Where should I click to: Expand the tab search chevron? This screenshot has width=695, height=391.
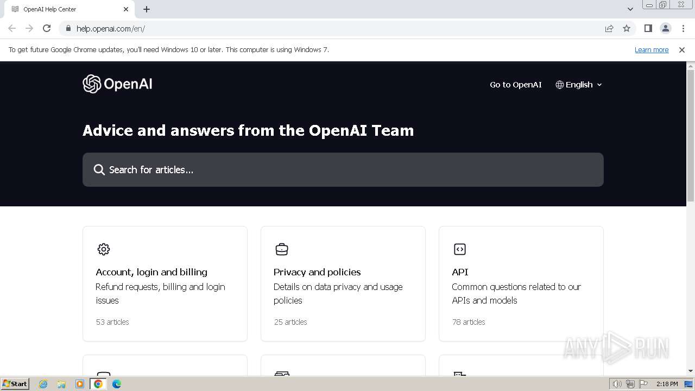click(x=630, y=9)
